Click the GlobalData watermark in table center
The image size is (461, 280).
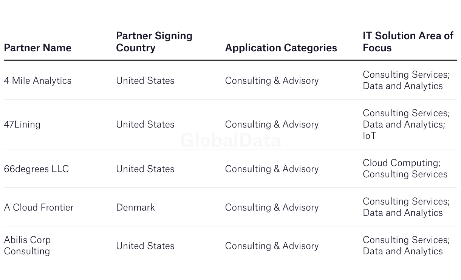pos(230,140)
